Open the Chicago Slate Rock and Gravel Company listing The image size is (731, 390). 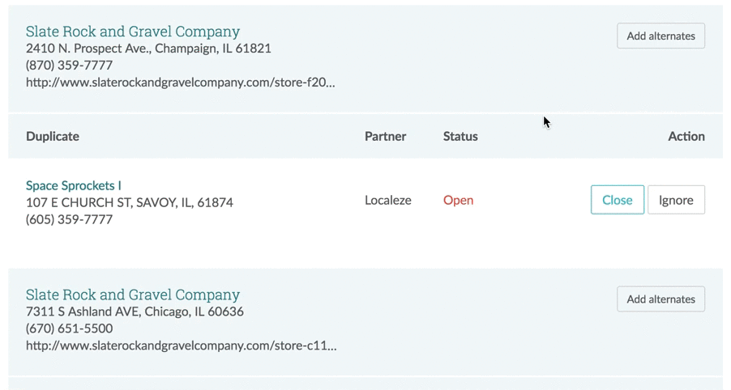click(x=133, y=295)
